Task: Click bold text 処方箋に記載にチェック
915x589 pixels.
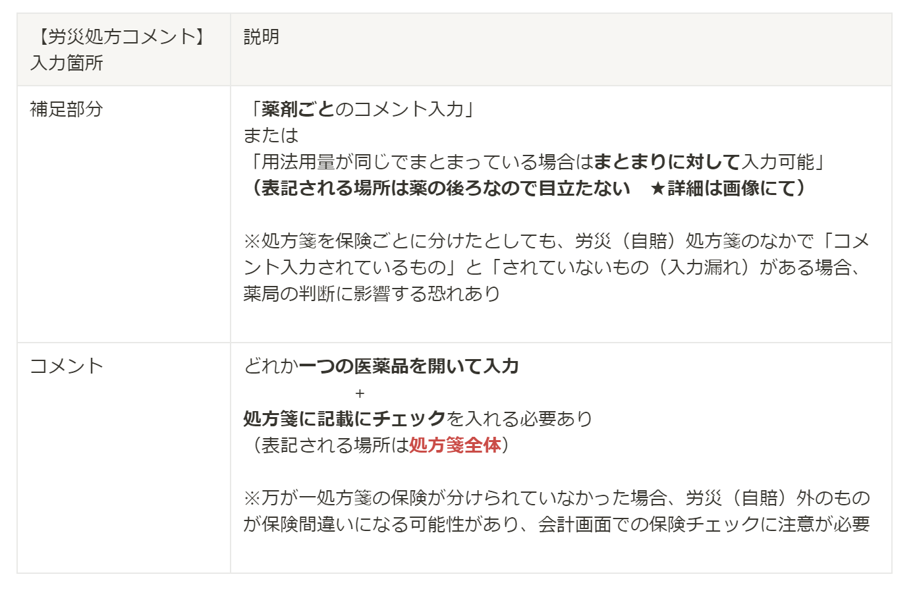Action: (x=345, y=419)
